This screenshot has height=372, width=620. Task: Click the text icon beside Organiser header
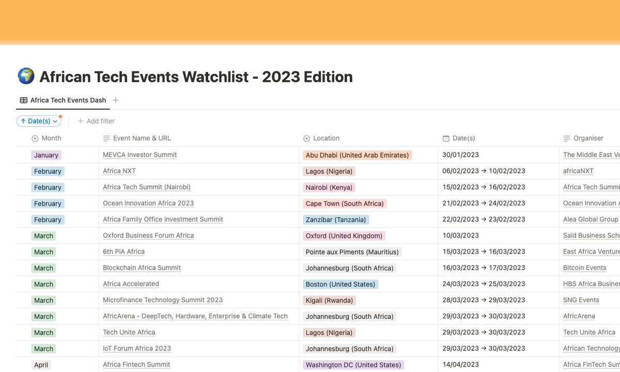pos(567,139)
